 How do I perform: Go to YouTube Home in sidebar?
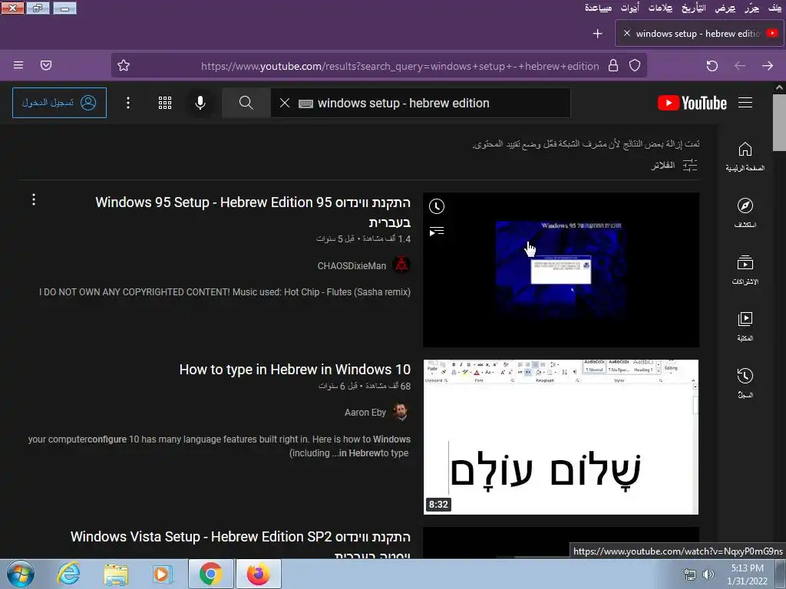tap(745, 156)
